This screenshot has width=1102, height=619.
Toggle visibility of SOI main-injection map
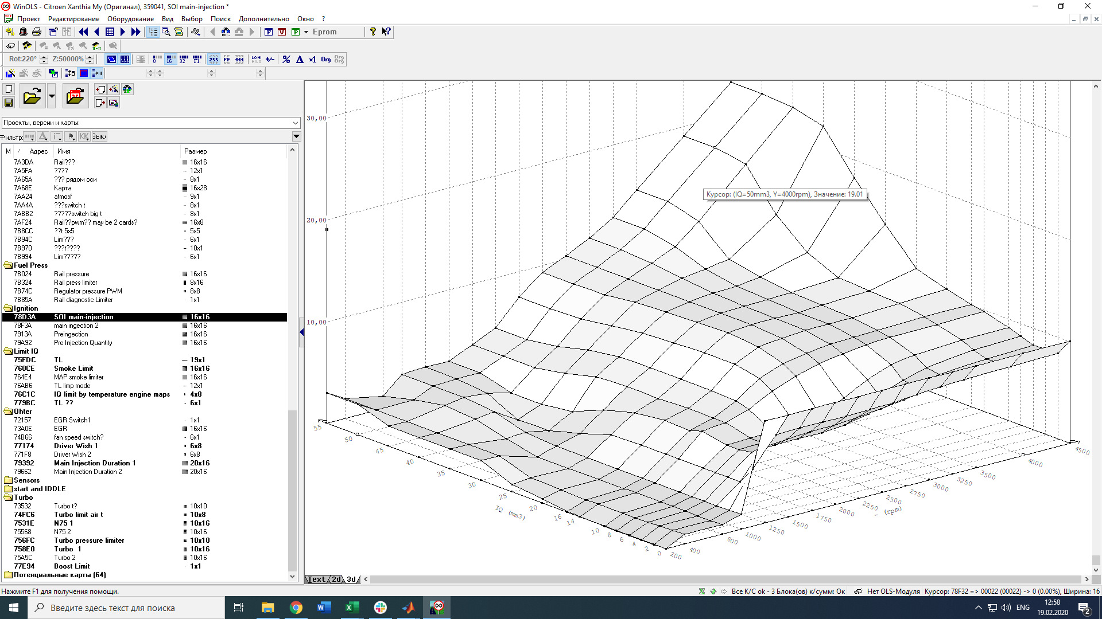point(7,317)
